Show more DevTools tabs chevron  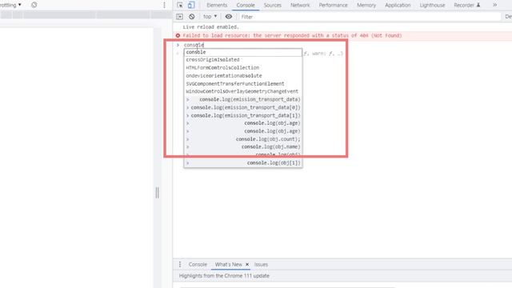click(x=494, y=5)
